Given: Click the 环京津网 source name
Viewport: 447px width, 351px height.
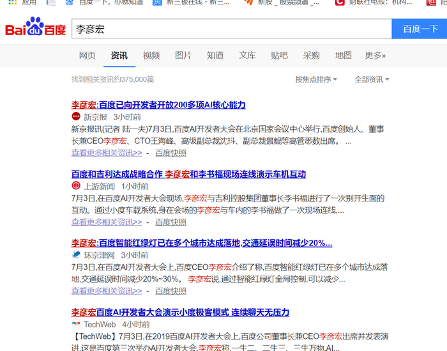Looking at the screenshot, I should pyautogui.click(x=99, y=255).
